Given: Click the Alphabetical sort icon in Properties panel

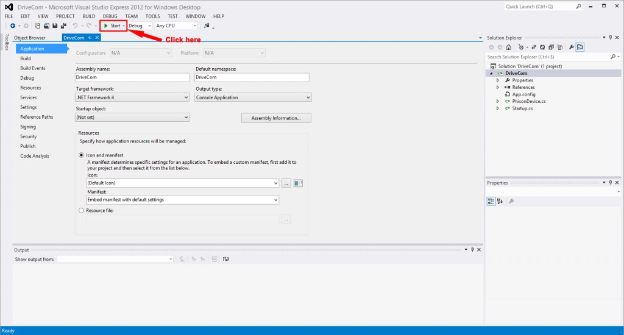Looking at the screenshot, I should coord(500,202).
